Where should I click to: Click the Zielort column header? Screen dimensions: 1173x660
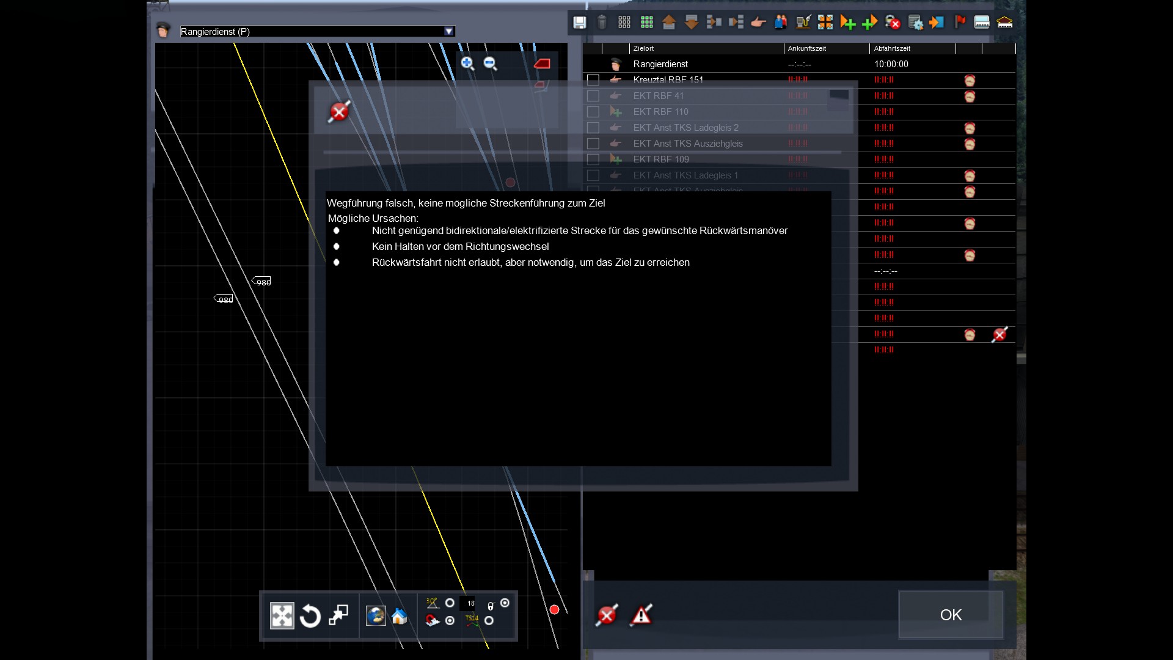643,48
